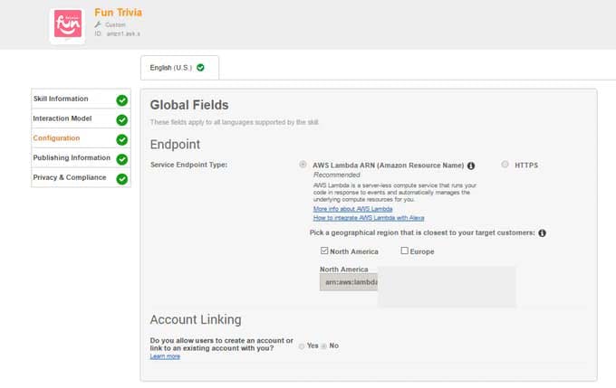
Task: Click the Account Linking heading text
Action: tap(196, 320)
